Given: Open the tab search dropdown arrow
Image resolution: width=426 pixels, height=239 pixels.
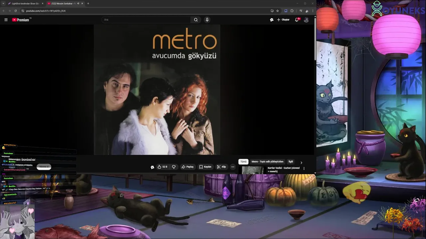Looking at the screenshot, I should click(3, 3).
